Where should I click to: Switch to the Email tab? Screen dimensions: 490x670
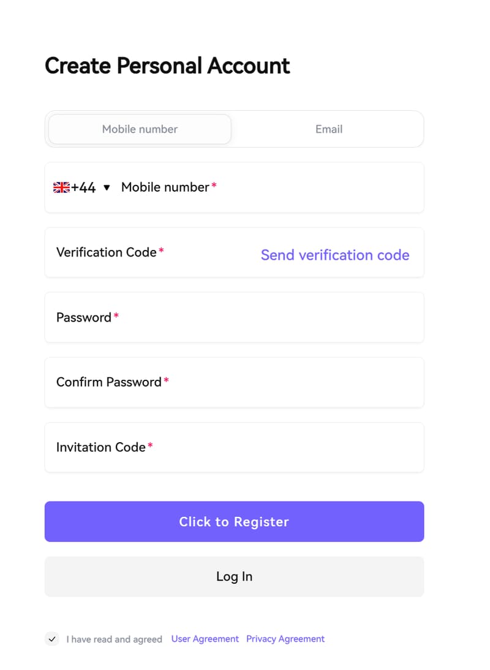pyautogui.click(x=329, y=129)
